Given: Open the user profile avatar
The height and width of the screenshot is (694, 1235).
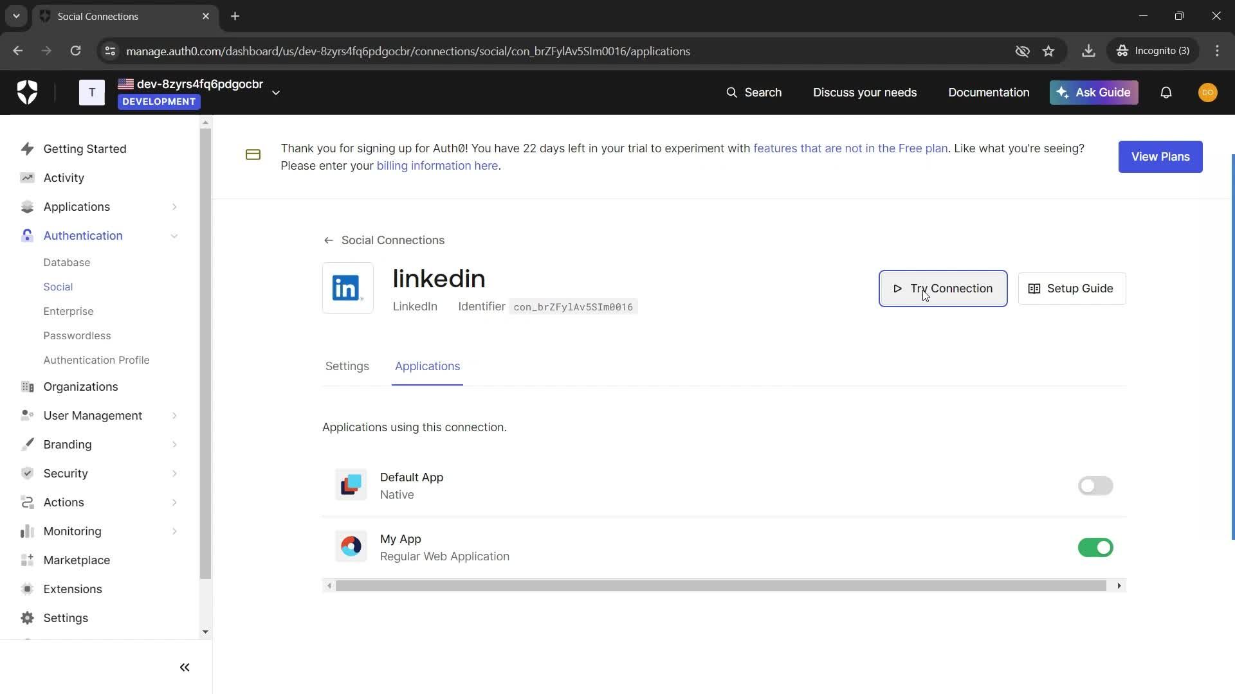Looking at the screenshot, I should pos(1207,93).
